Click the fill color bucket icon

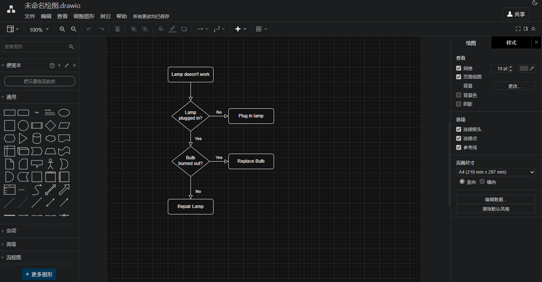coord(161,29)
